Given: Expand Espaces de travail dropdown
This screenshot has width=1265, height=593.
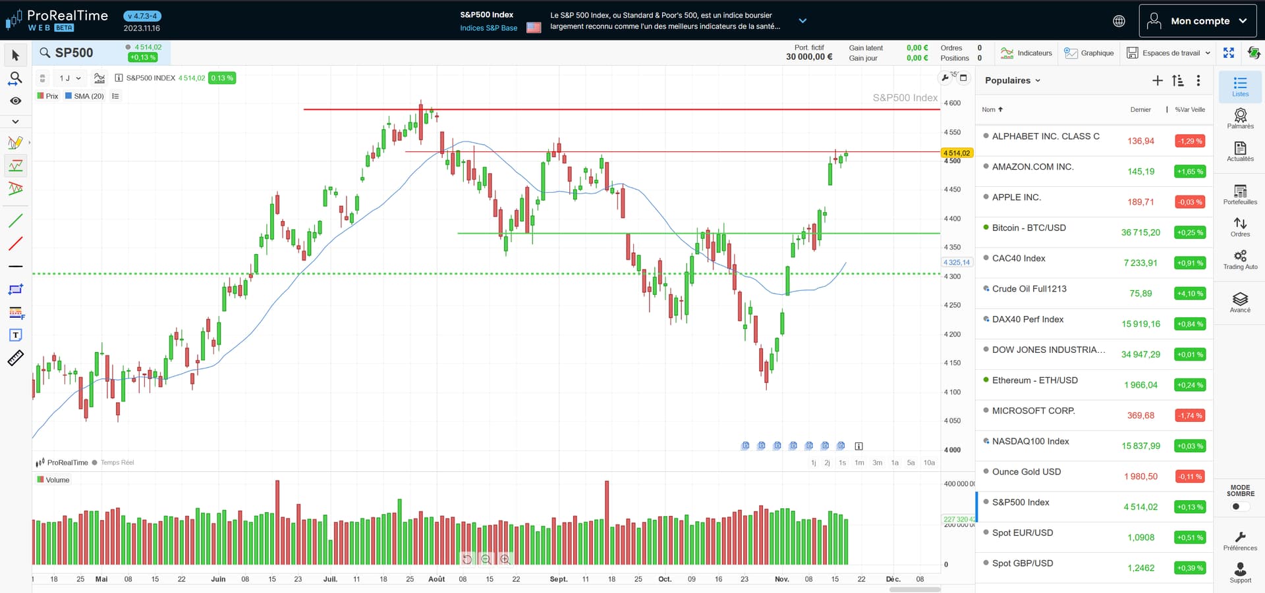Looking at the screenshot, I should pyautogui.click(x=1169, y=53).
